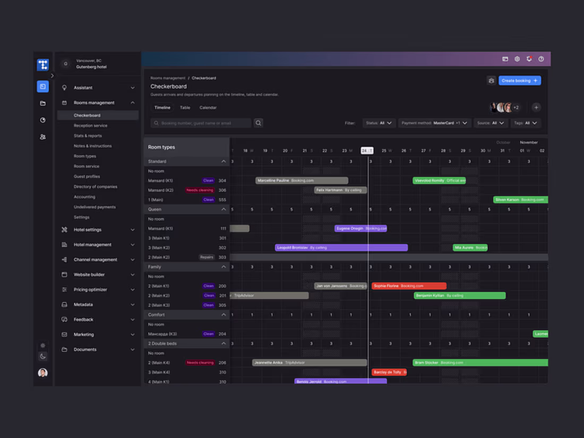Click the help icon in the top bar
Image resolution: width=584 pixels, height=438 pixels.
coord(540,59)
